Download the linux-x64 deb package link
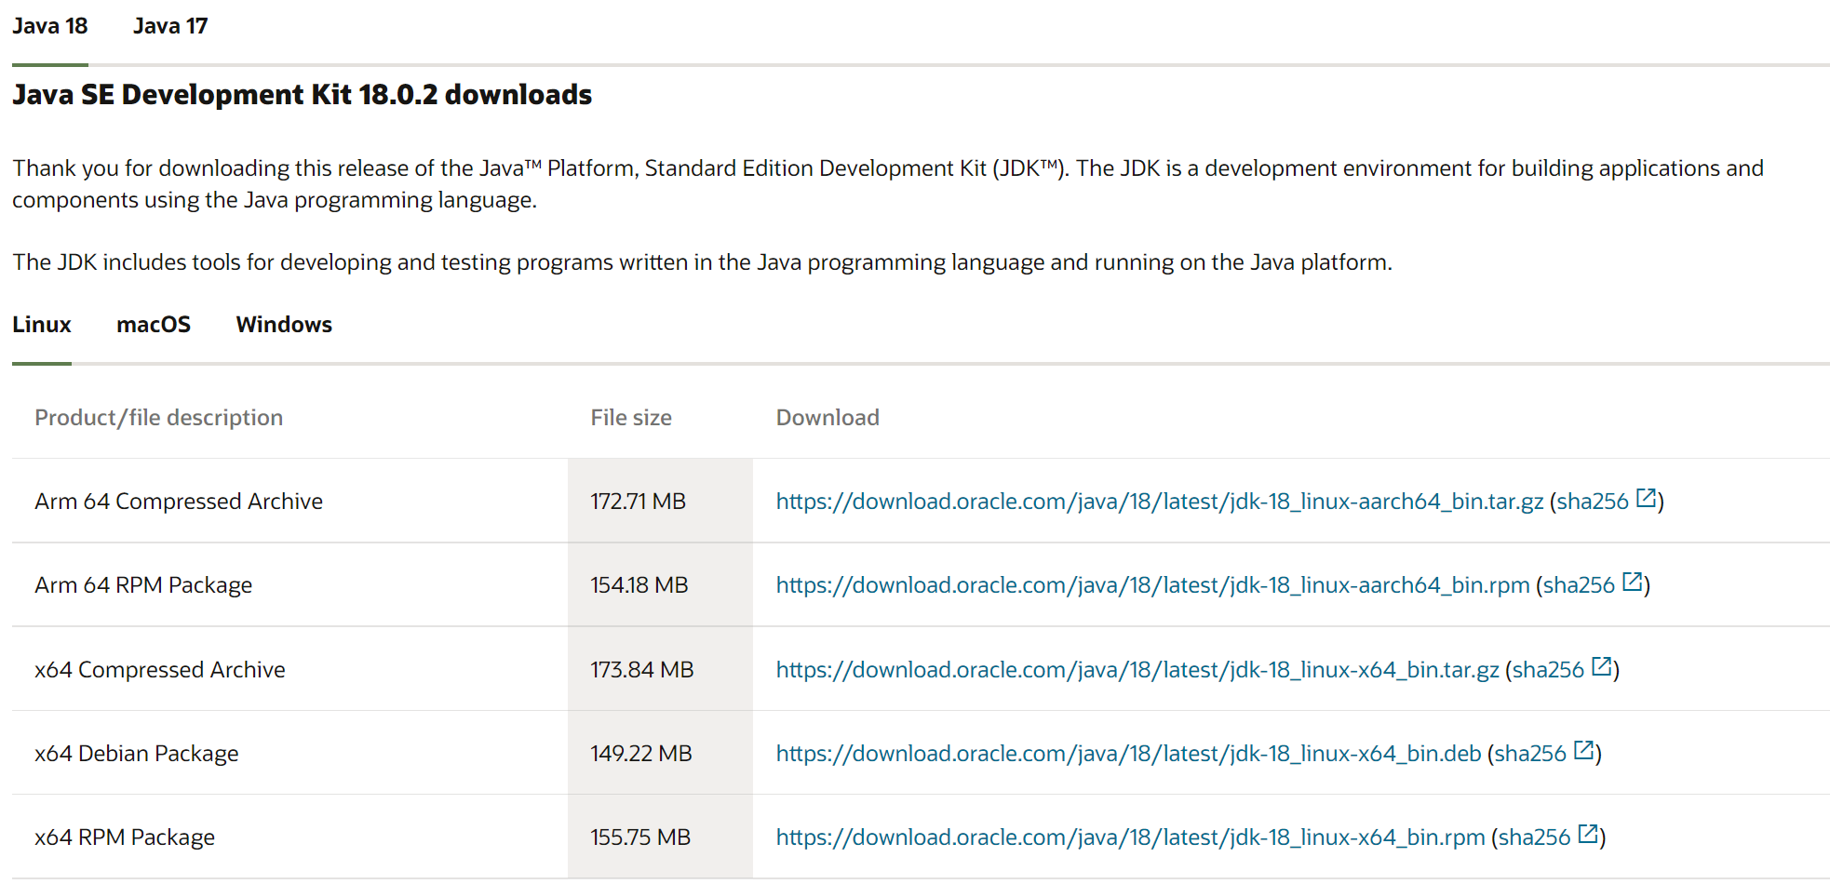1830x884 pixels. [1128, 754]
